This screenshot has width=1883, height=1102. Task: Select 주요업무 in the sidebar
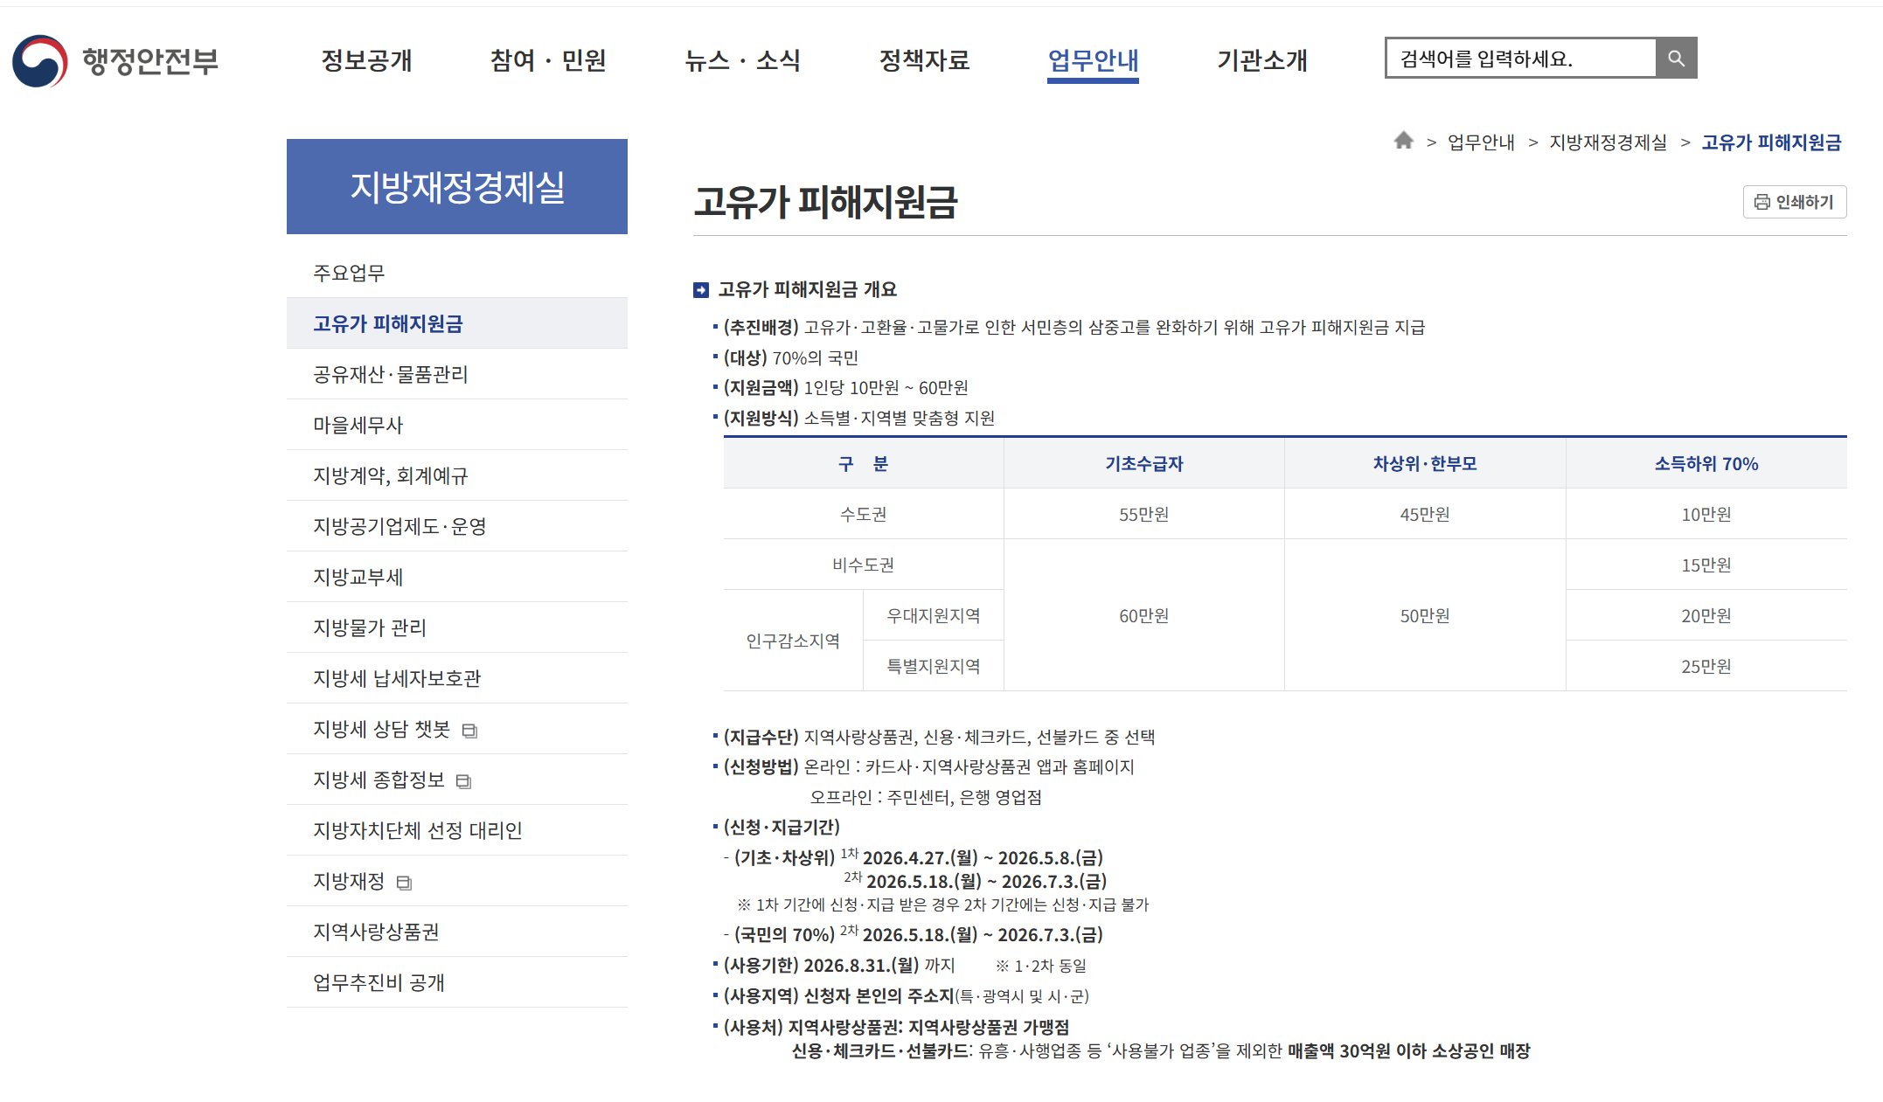pyautogui.click(x=349, y=273)
